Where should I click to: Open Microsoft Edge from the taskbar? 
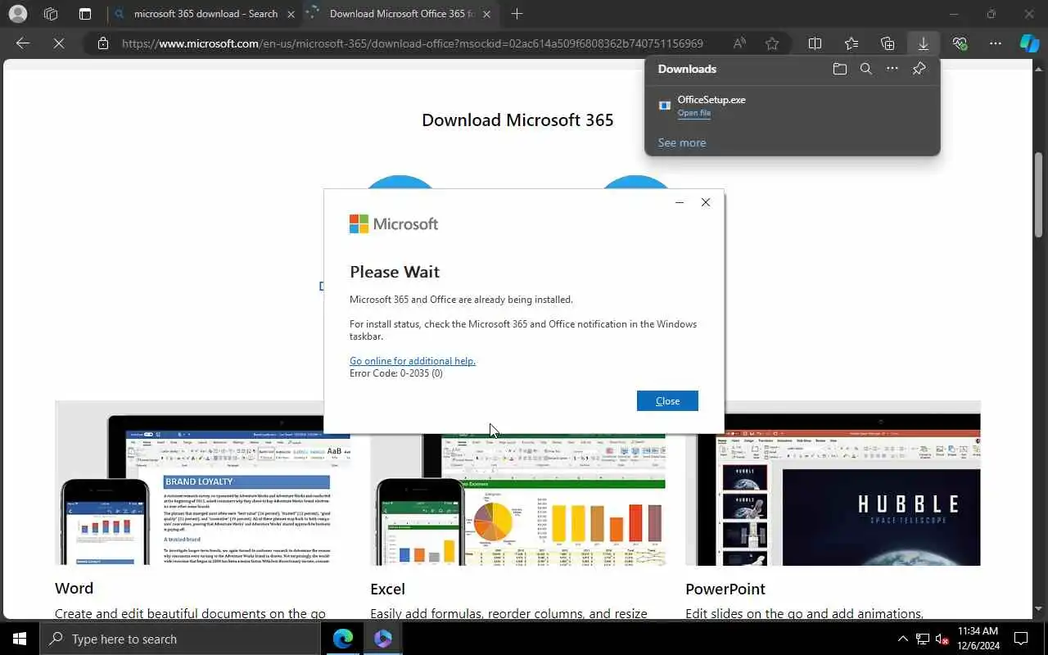coord(343,639)
